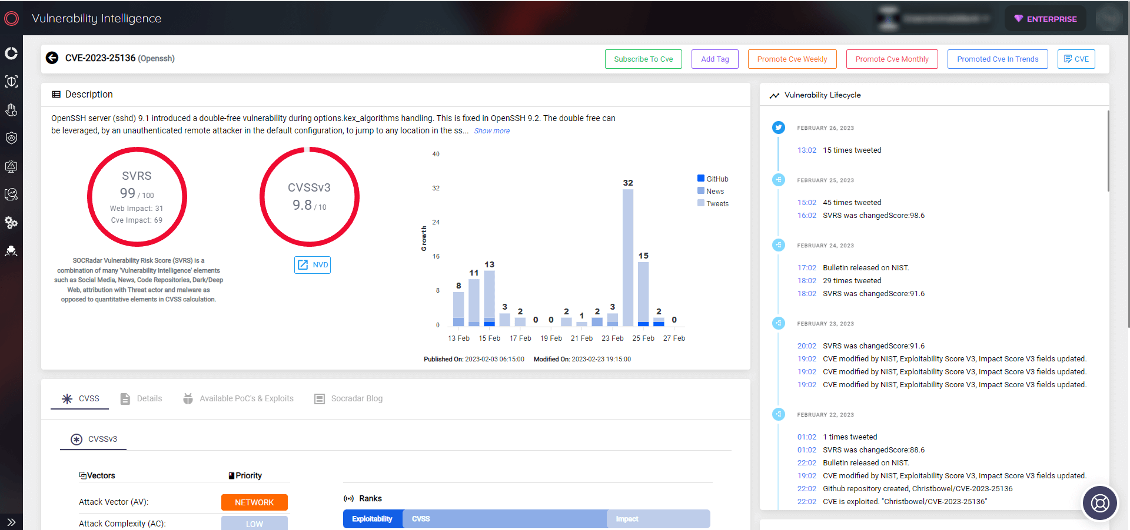Open the NVD external link
The image size is (1130, 530).
313,265
